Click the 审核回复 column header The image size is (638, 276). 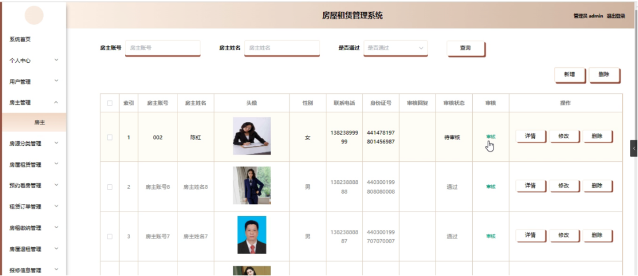pos(417,103)
